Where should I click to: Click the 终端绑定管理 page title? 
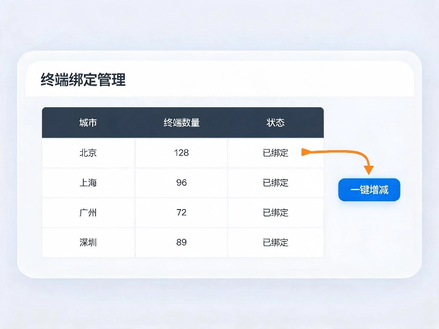[83, 80]
